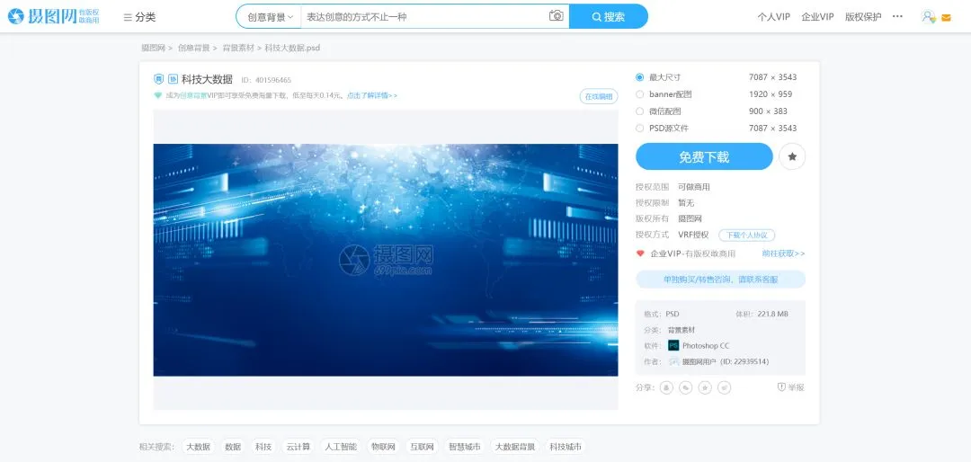Click the 物联网 related search tag
The height and width of the screenshot is (462, 971).
(383, 447)
